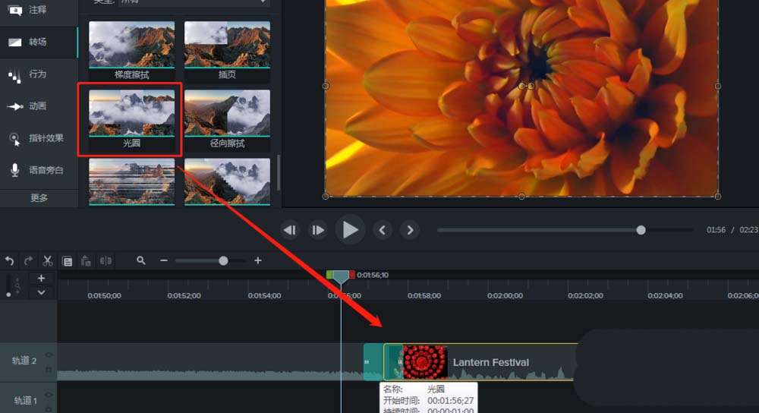The width and height of the screenshot is (759, 413).
Task: Click the 0:01:54;00 ruler mark
Action: click(264, 296)
